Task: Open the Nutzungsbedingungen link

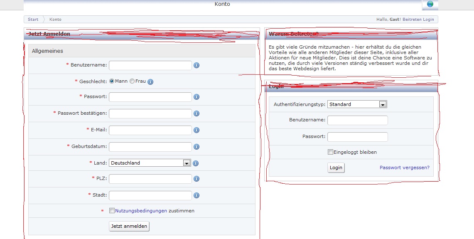Action: 141,211
